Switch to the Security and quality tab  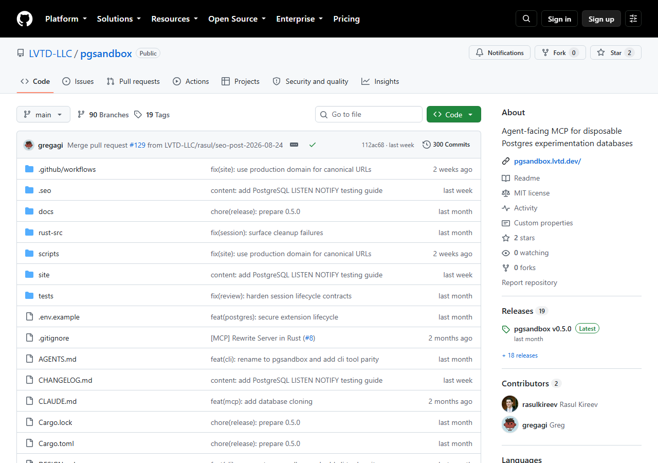click(310, 81)
